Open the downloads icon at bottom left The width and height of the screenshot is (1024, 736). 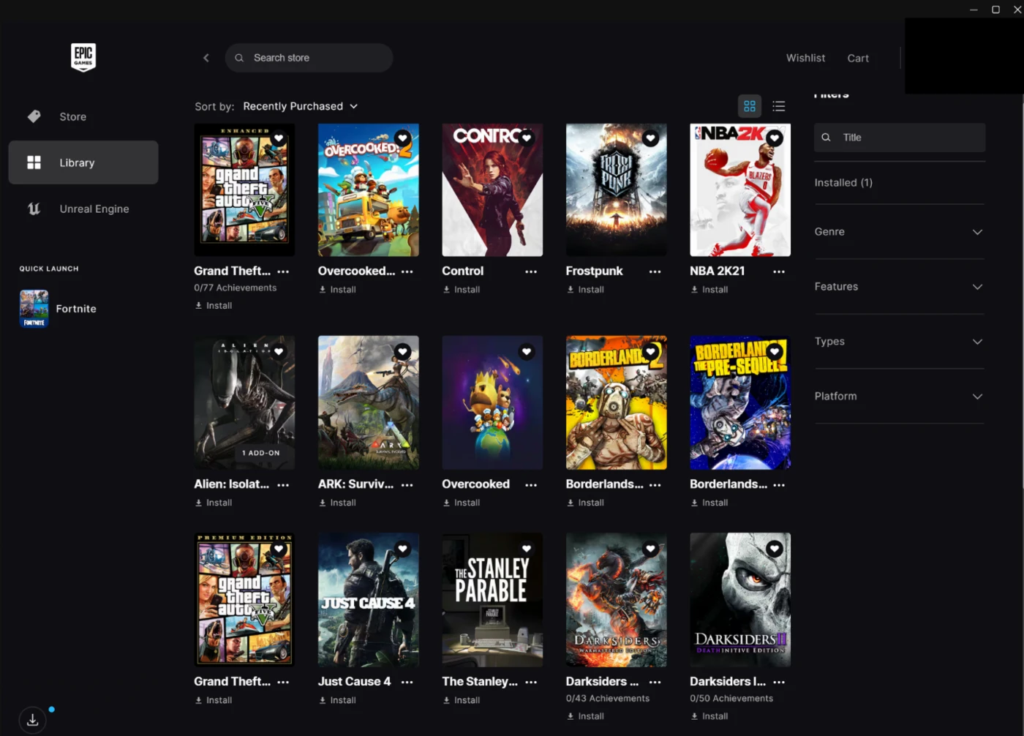(32, 720)
